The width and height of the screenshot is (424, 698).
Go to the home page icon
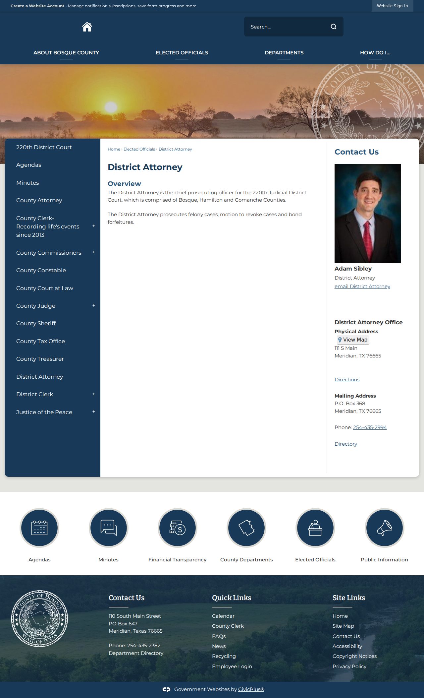point(87,27)
